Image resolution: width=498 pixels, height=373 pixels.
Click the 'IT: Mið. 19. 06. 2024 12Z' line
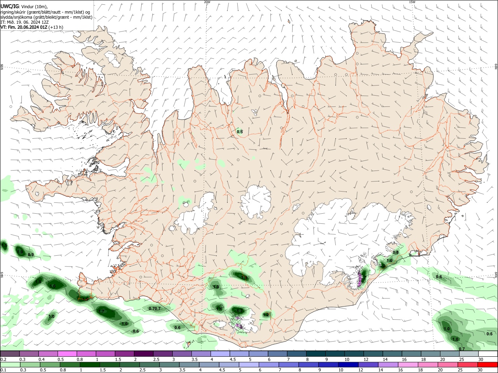coord(24,22)
